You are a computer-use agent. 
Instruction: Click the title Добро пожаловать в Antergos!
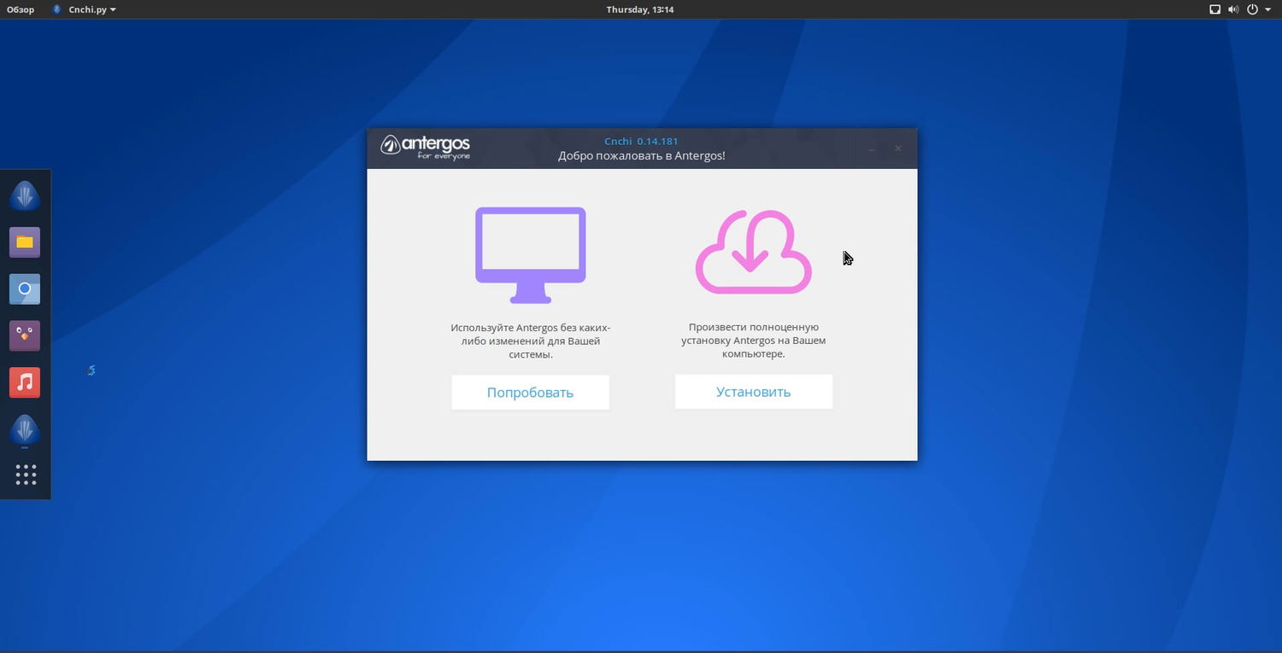642,155
